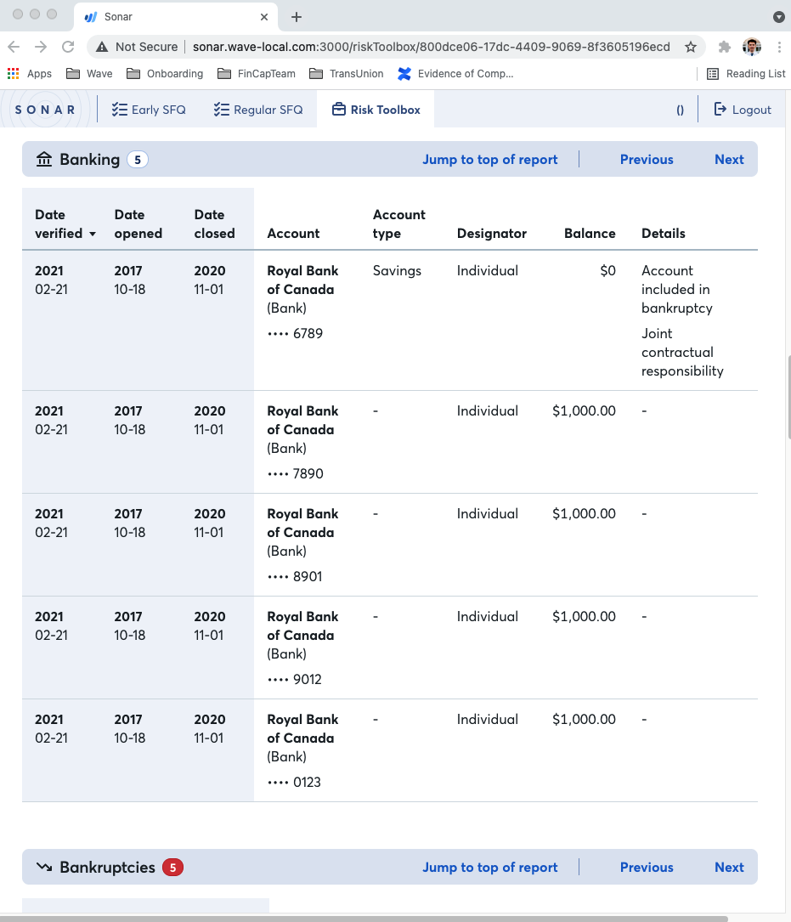The image size is (791, 922).
Task: Open the browser extensions puzzle icon
Action: [724, 47]
